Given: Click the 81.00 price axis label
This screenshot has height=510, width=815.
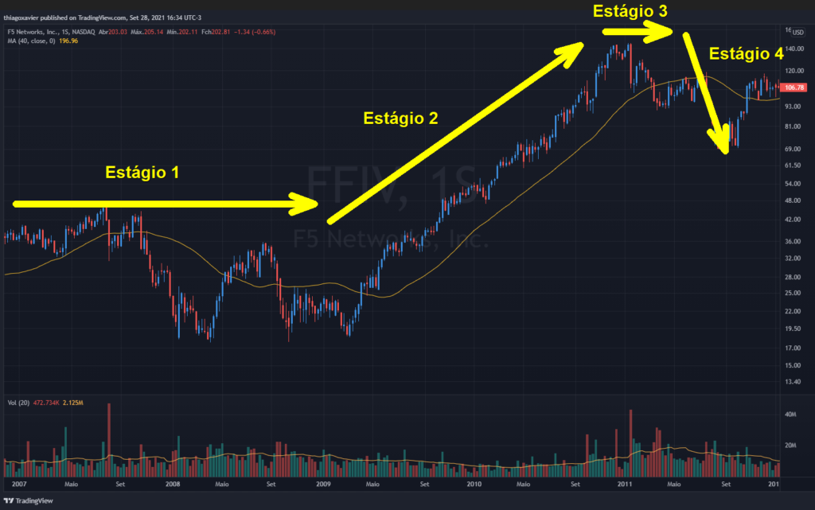Looking at the screenshot, I should (794, 127).
